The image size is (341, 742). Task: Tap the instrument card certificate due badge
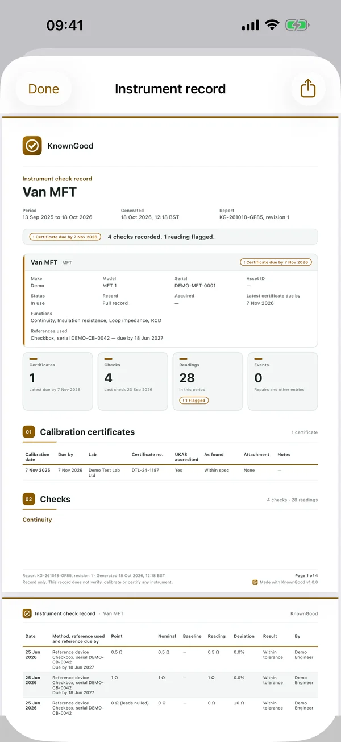[x=276, y=262]
